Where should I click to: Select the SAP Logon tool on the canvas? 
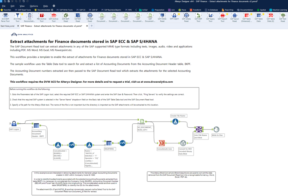[14, 124]
